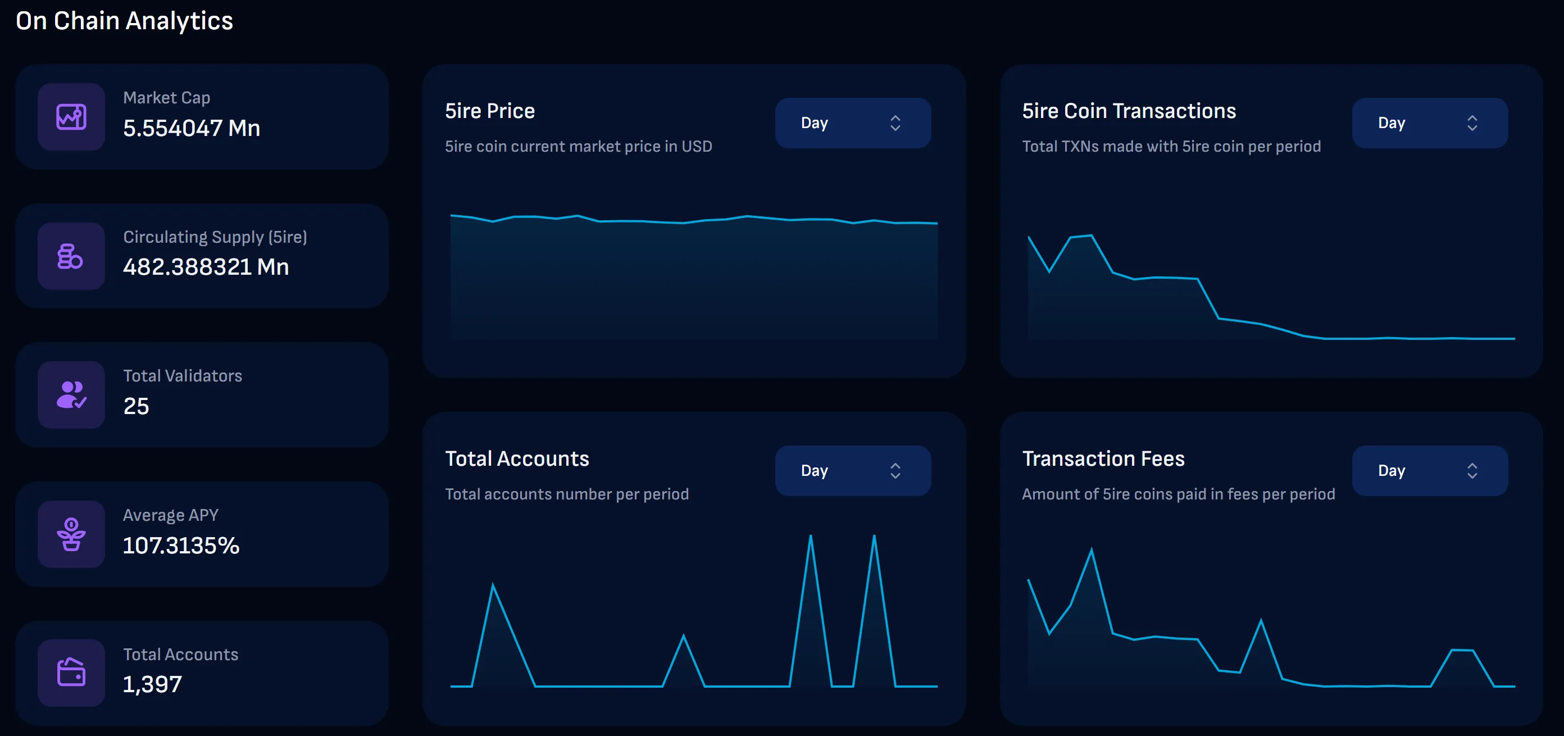Viewport: 1564px width, 736px height.
Task: Open the 5ire Coin Transactions period dropdown
Action: (1429, 122)
